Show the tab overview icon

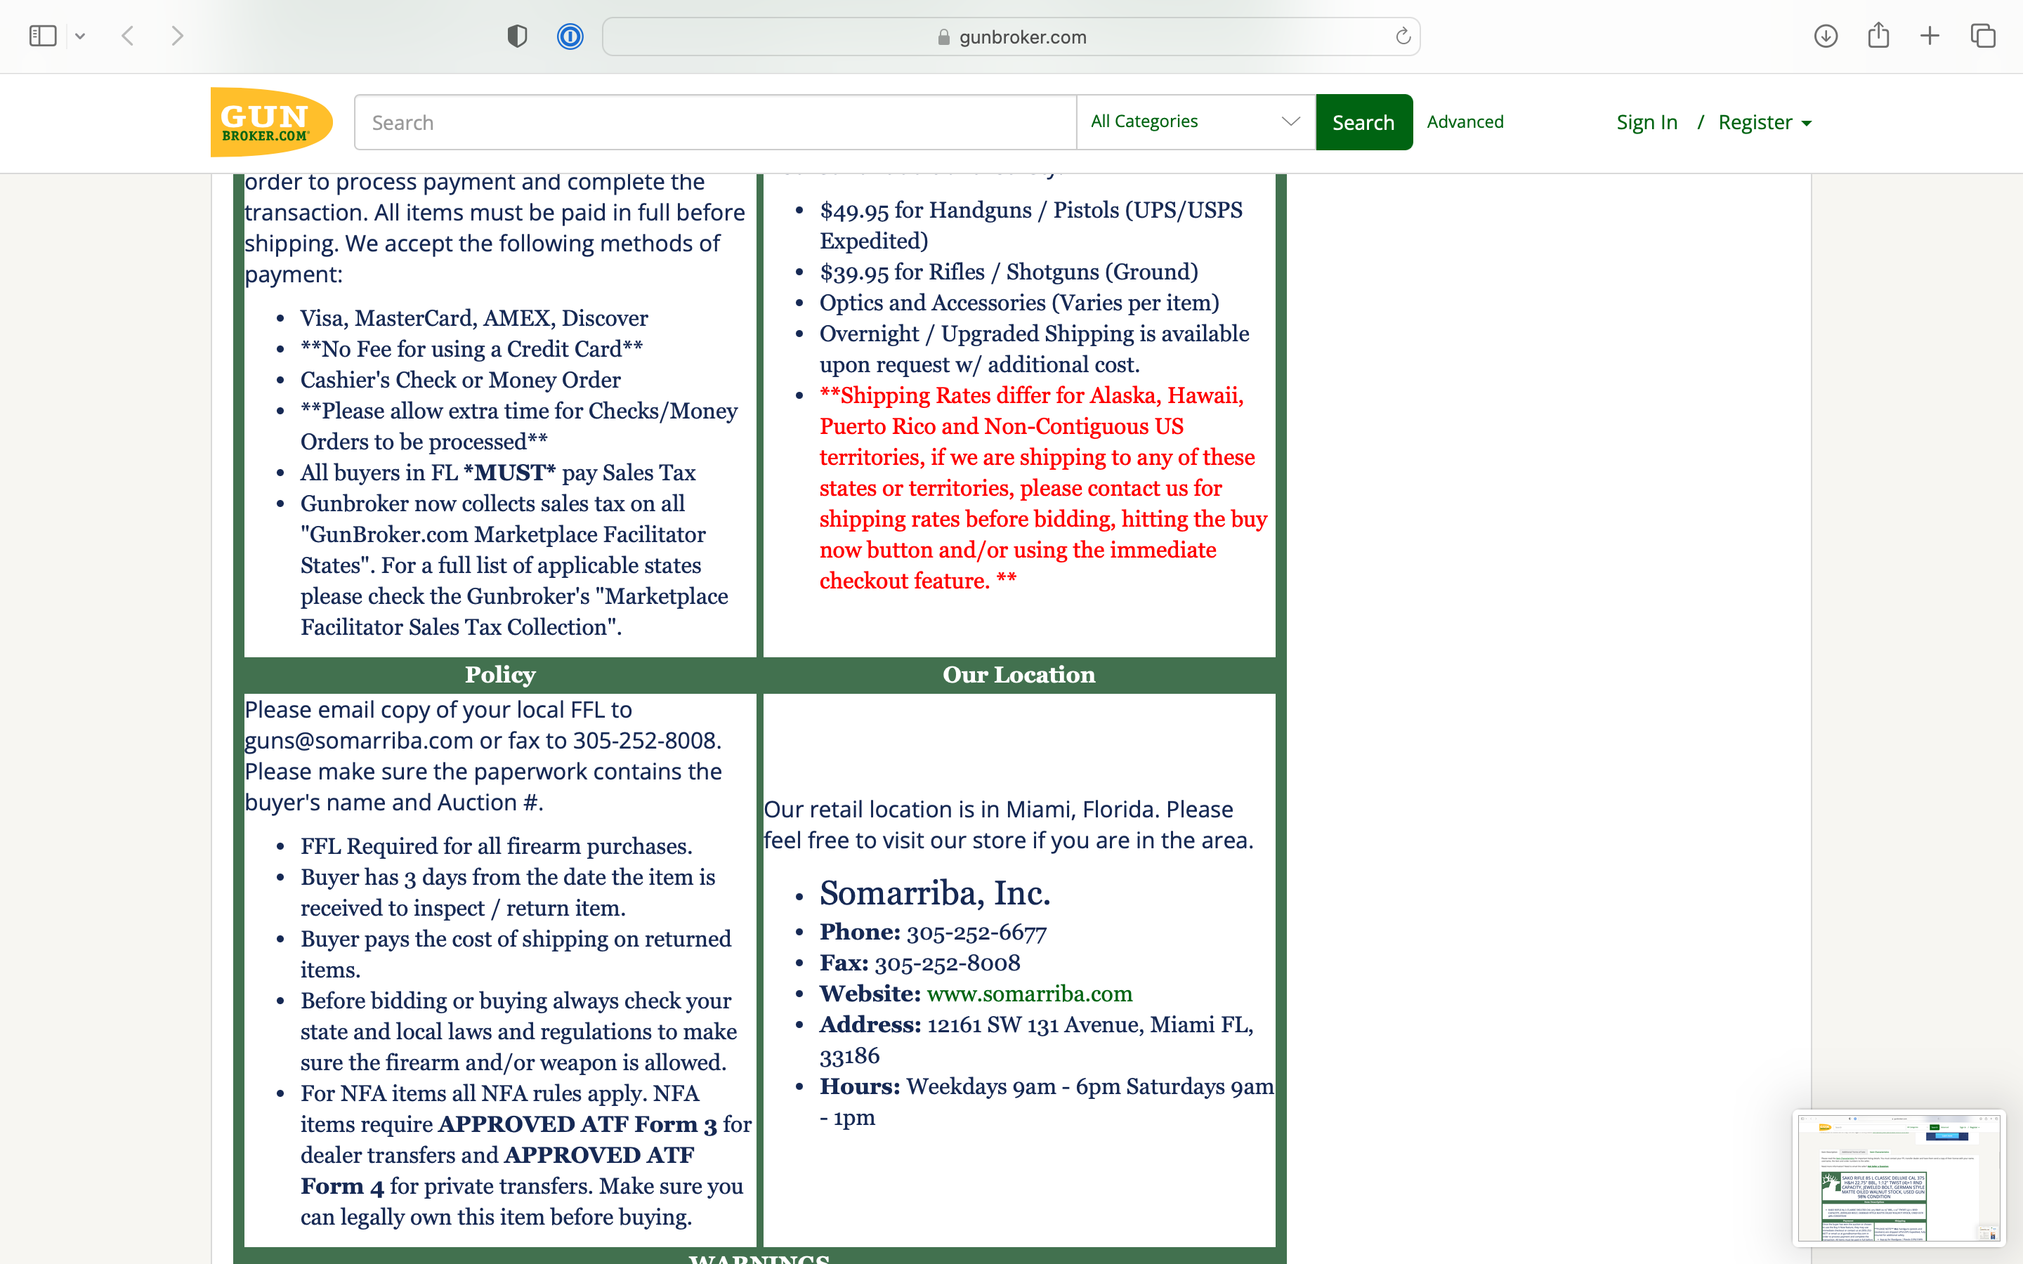[x=1983, y=36]
